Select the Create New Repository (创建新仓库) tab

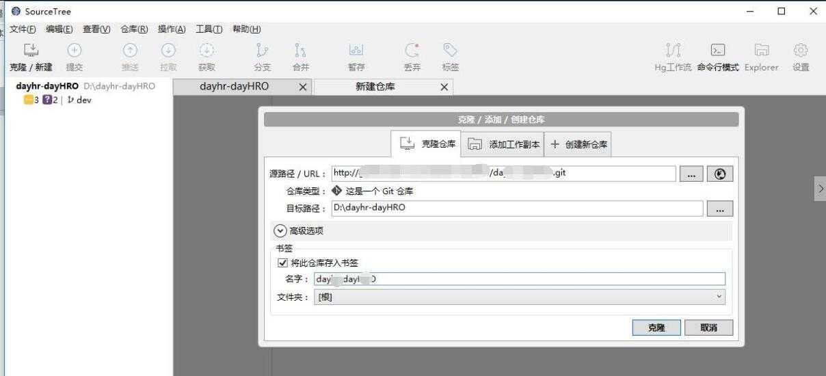577,144
